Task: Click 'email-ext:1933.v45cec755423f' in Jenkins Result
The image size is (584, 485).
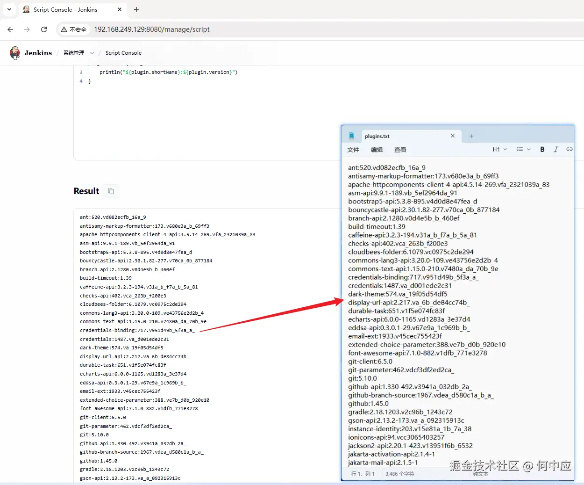Action: [x=120, y=391]
